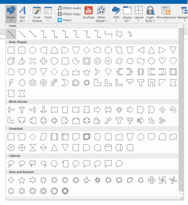This screenshot has width=188, height=205.
Task: Pick the puzzle piece shape
Action: pos(76,83)
